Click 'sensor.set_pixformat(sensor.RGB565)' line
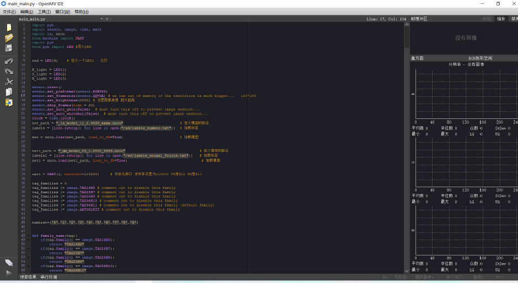The width and height of the screenshot is (518, 283). point(69,91)
